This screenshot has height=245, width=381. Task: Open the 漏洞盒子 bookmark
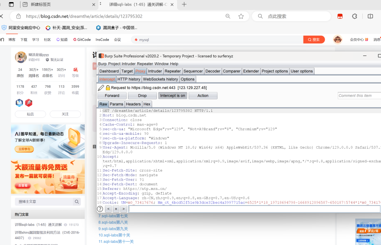(117, 28)
